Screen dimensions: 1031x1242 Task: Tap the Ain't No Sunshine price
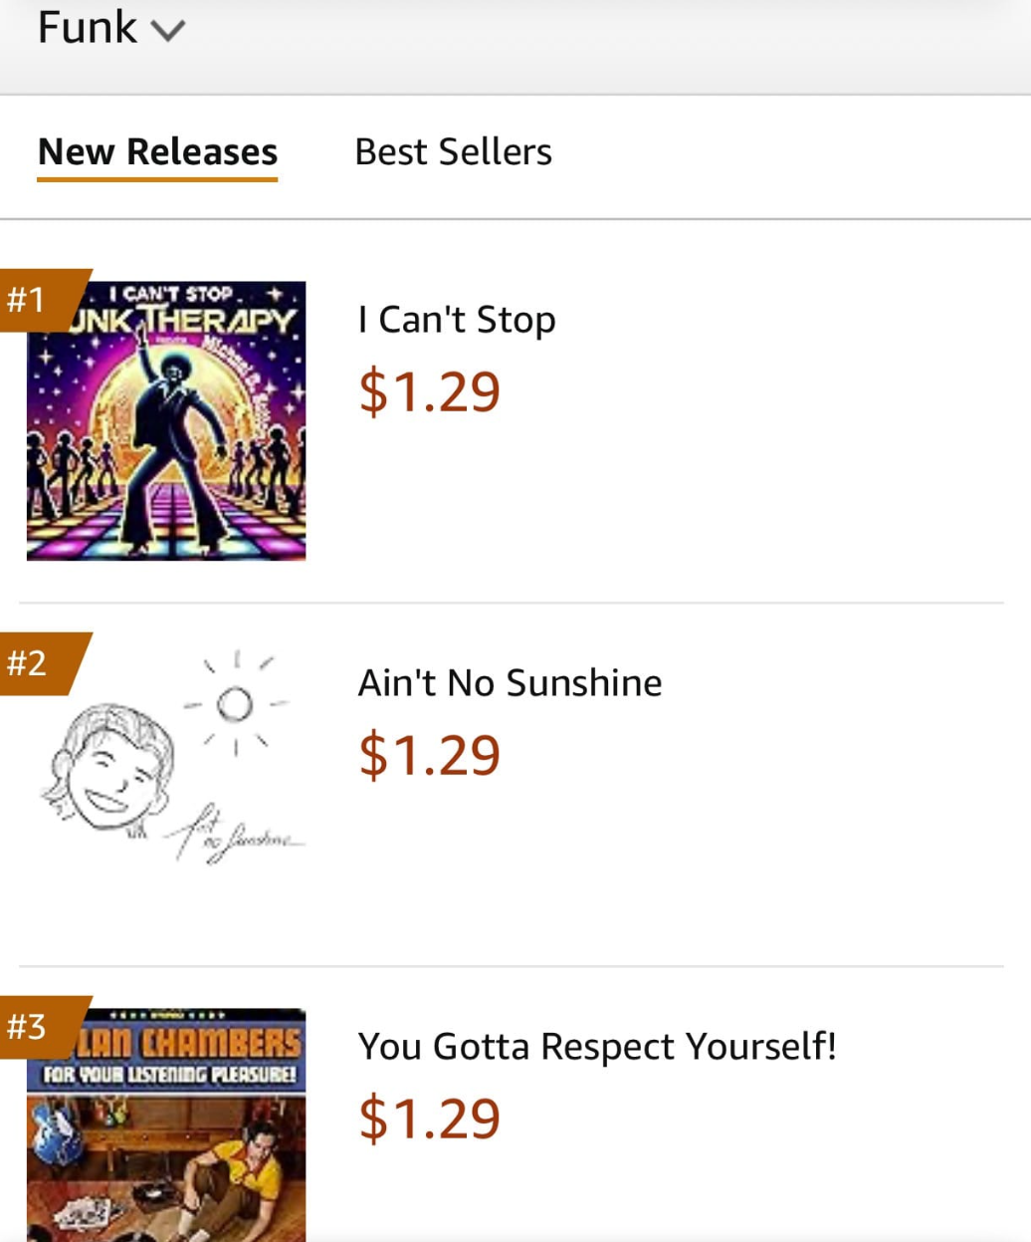click(428, 754)
